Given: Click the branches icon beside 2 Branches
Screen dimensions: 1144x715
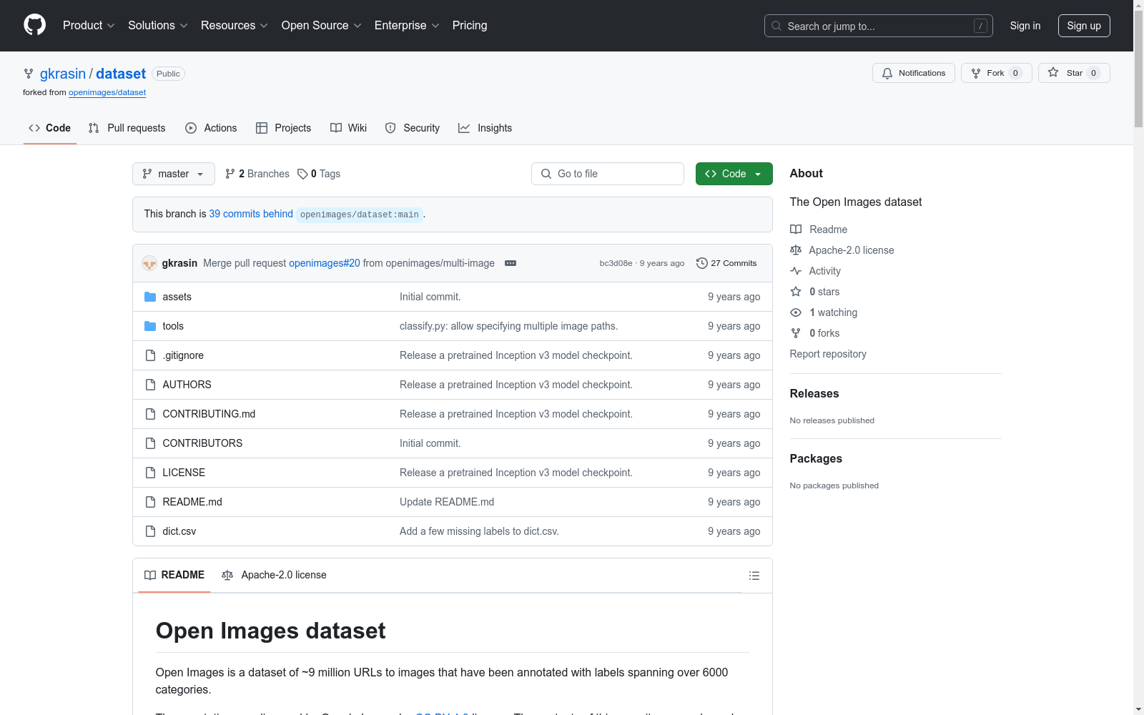Looking at the screenshot, I should [230, 174].
